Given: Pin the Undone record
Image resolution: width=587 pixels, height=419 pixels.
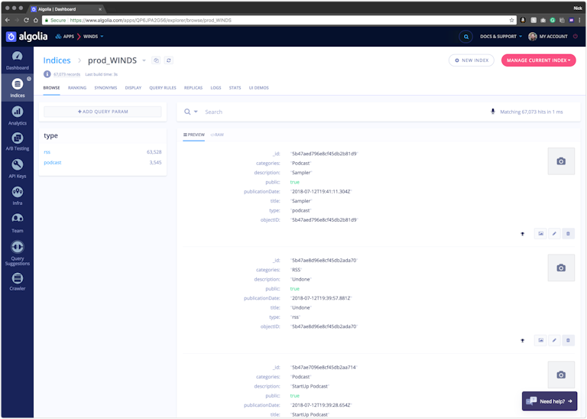Looking at the screenshot, I should [523, 341].
